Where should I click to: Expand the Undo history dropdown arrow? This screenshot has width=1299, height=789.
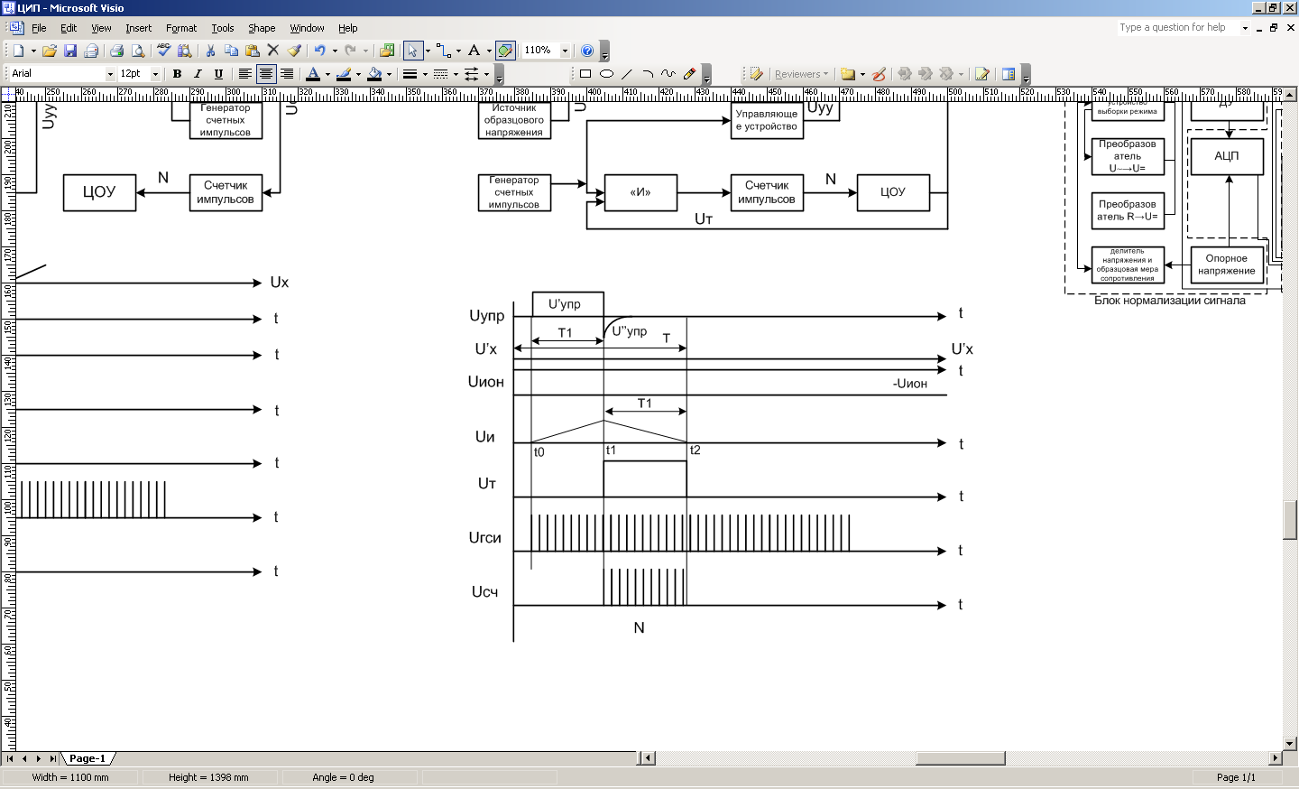(335, 51)
